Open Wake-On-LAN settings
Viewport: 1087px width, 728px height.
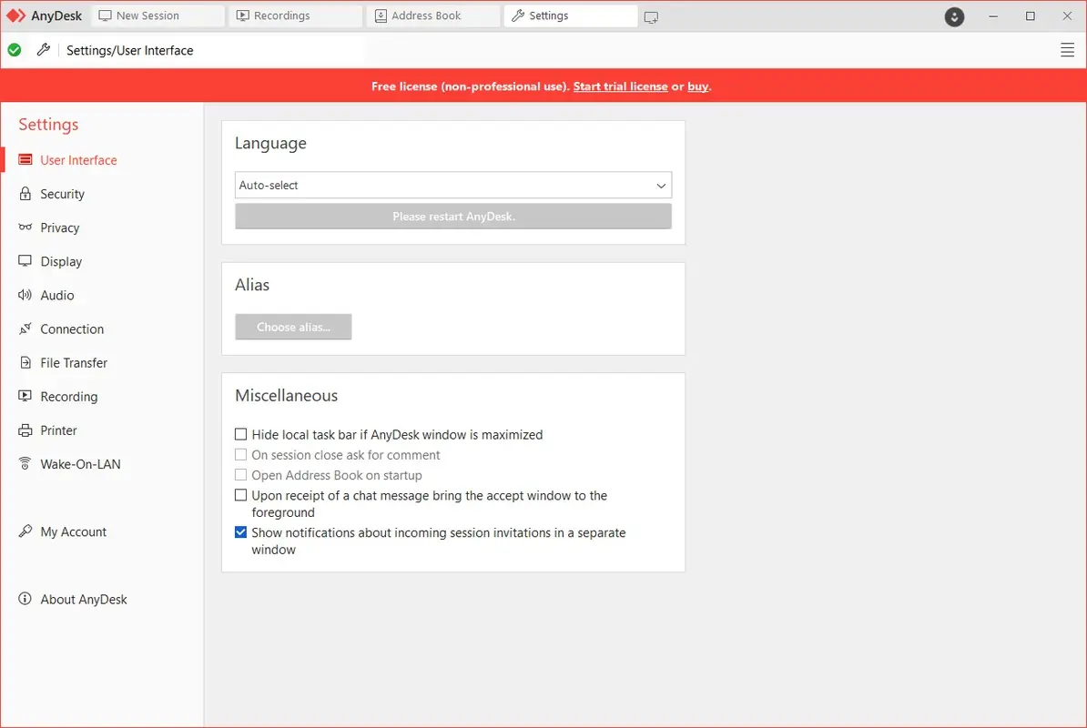pyautogui.click(x=80, y=464)
